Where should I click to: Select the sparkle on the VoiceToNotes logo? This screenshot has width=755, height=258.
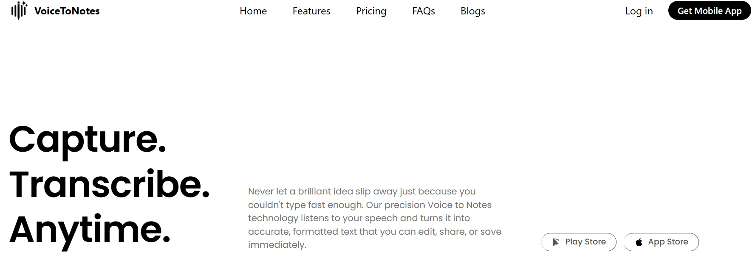(x=25, y=4)
